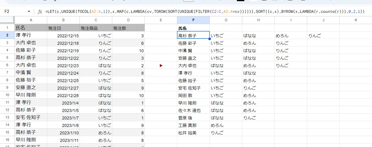Click 松井 裕美 in column F
372x147 pixels.
point(193,133)
